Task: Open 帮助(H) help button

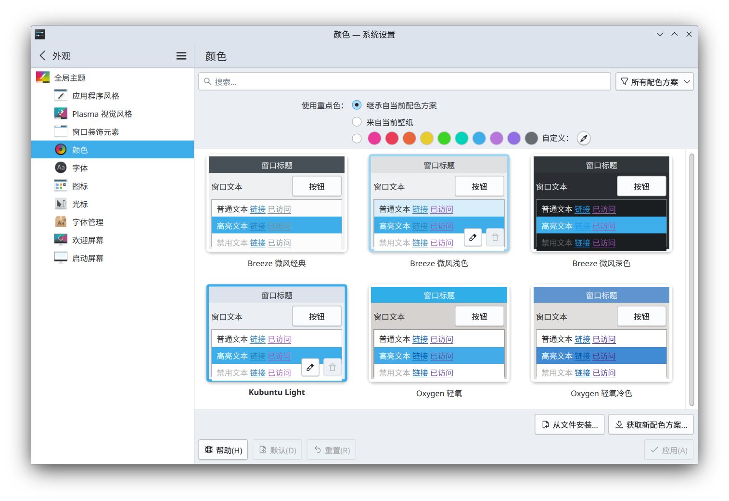Action: (223, 450)
